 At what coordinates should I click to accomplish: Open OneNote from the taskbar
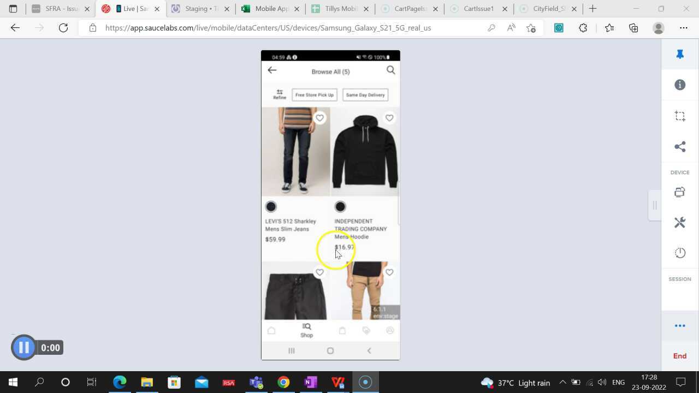[x=311, y=382]
